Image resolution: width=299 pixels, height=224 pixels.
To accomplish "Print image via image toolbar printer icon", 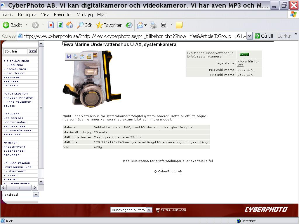I will (76, 56).
